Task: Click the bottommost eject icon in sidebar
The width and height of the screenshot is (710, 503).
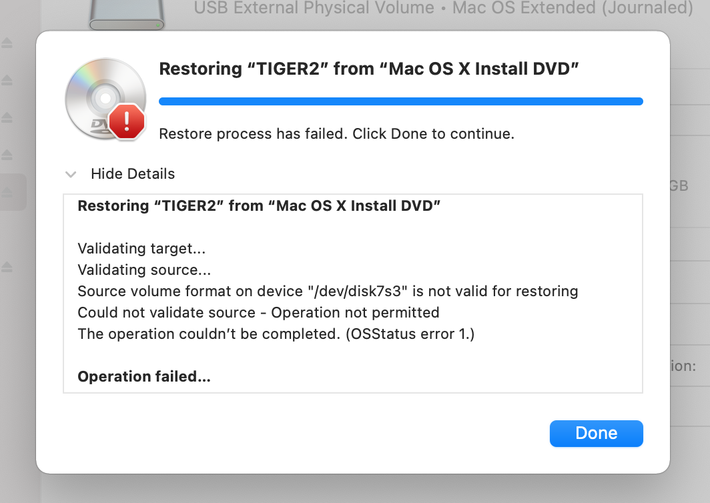Action: (x=7, y=267)
